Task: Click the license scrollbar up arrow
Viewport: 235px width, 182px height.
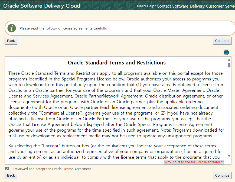Action: coord(229,60)
